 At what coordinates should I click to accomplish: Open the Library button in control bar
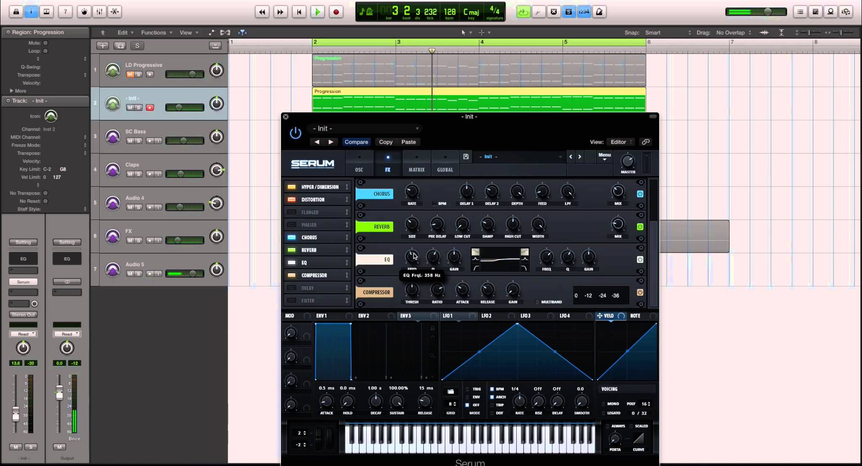coord(16,12)
